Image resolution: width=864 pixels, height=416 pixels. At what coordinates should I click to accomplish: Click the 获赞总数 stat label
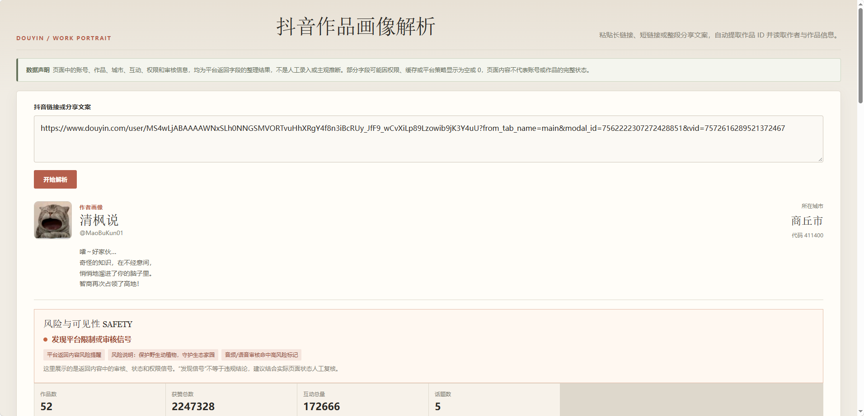[183, 394]
